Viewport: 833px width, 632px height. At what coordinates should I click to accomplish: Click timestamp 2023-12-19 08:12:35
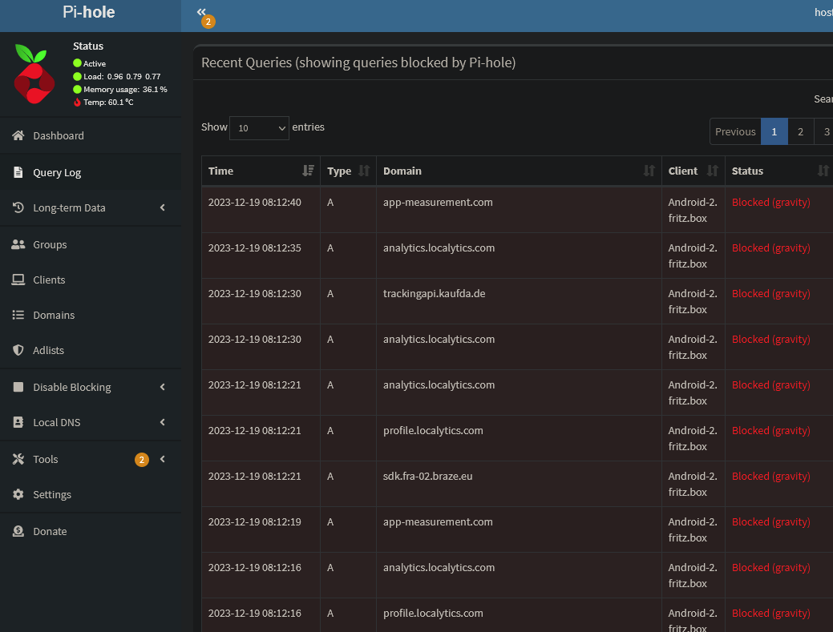254,248
